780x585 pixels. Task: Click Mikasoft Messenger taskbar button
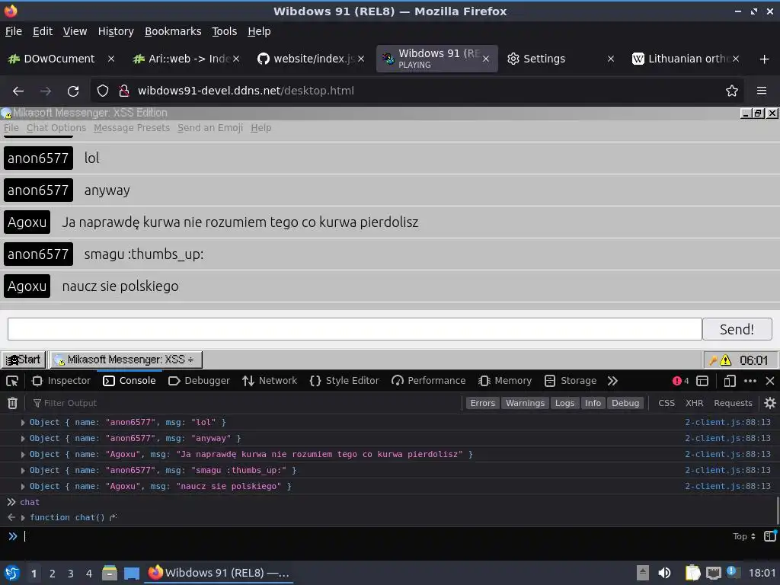point(126,360)
